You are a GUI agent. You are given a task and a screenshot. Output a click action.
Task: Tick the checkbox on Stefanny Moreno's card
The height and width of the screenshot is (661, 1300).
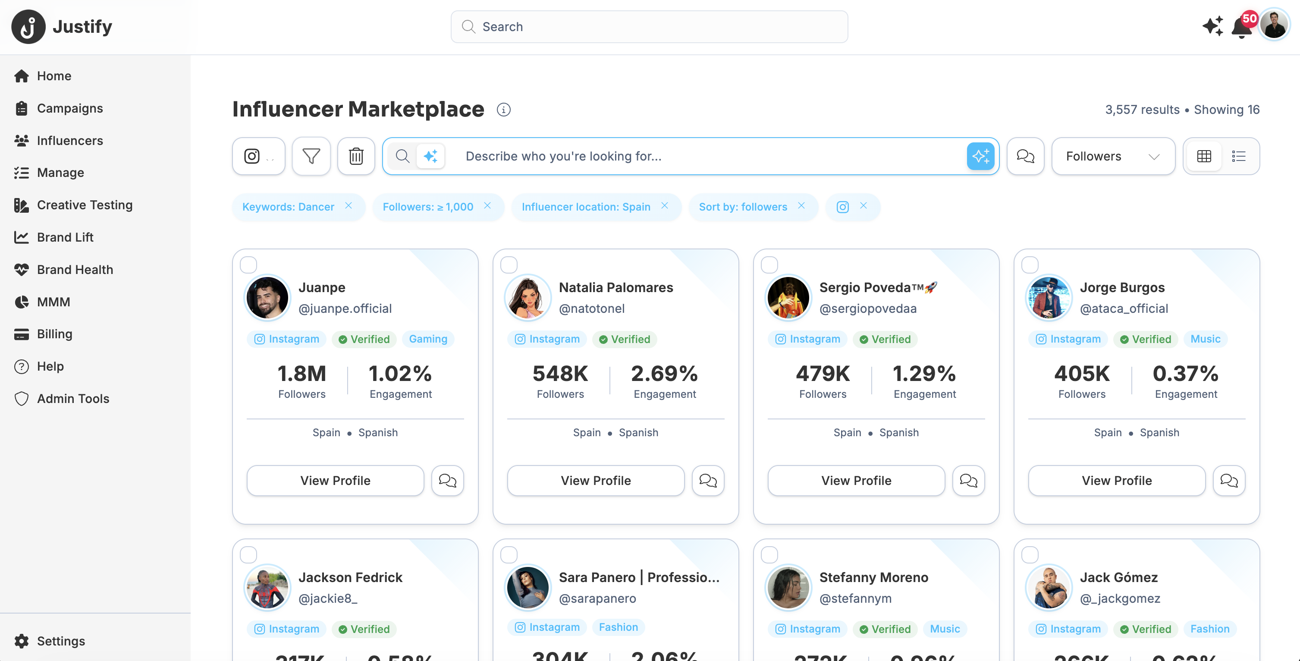click(769, 554)
